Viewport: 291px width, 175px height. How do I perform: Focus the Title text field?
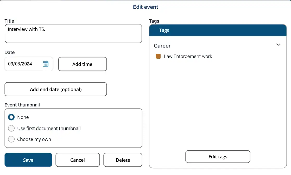(x=73, y=33)
